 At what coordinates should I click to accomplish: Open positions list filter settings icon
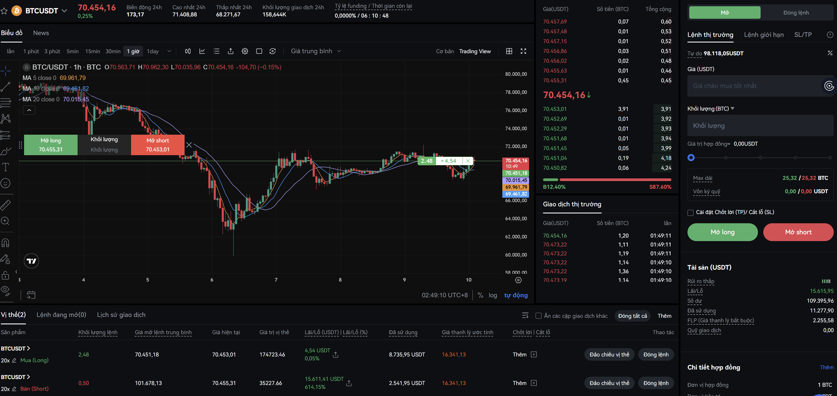pyautogui.click(x=525, y=315)
